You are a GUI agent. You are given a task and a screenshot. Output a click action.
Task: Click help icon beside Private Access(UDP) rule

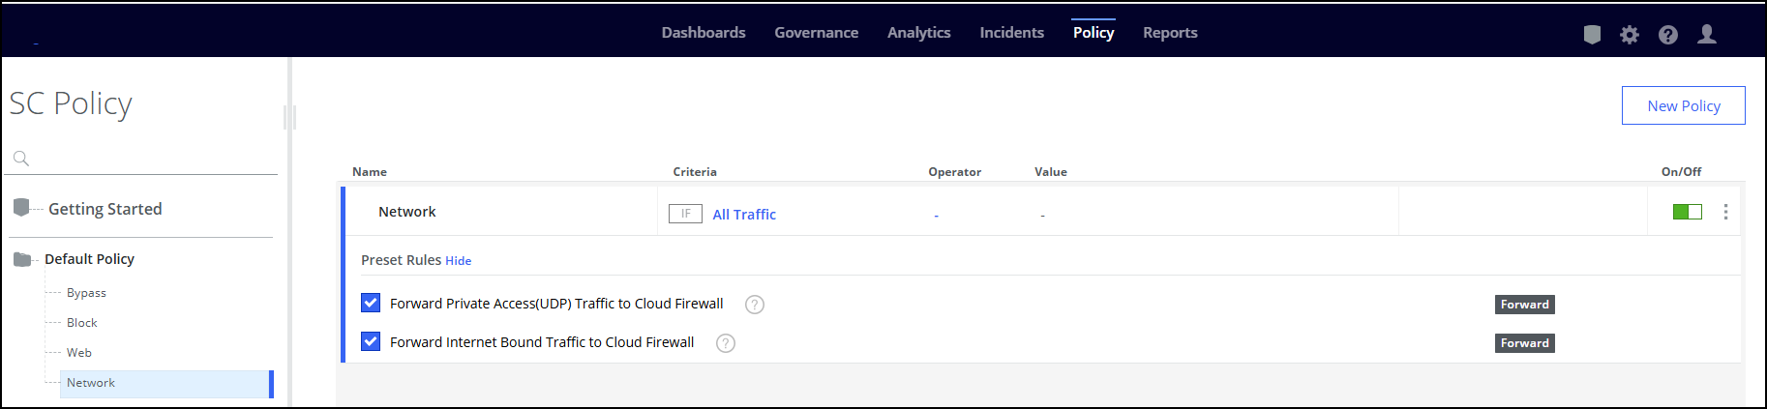pos(755,305)
